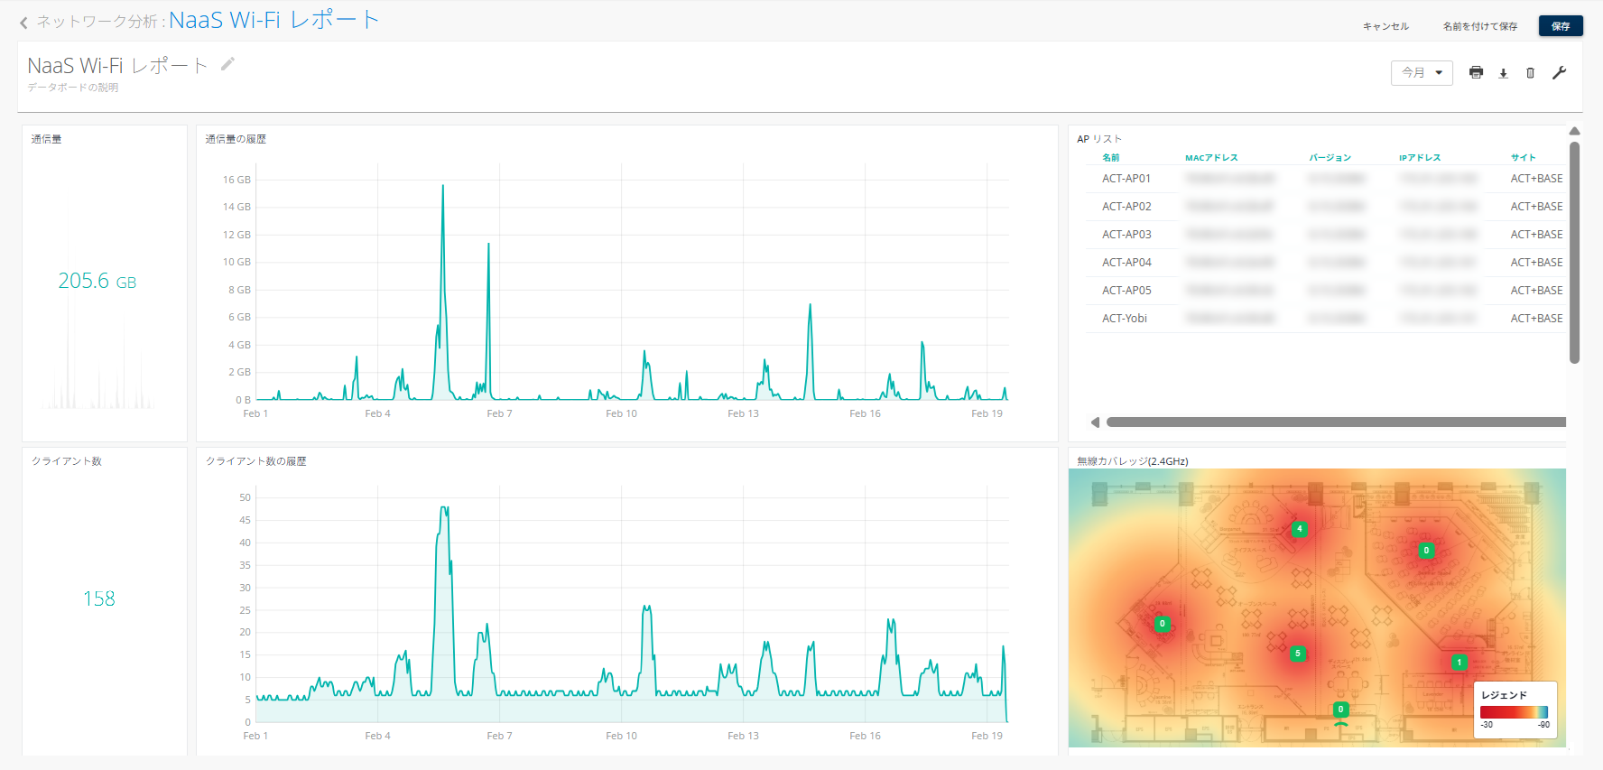This screenshot has height=770, width=1603.
Task: Click the AP marker labeled 1 on heatmap
Action: pyautogui.click(x=1459, y=663)
